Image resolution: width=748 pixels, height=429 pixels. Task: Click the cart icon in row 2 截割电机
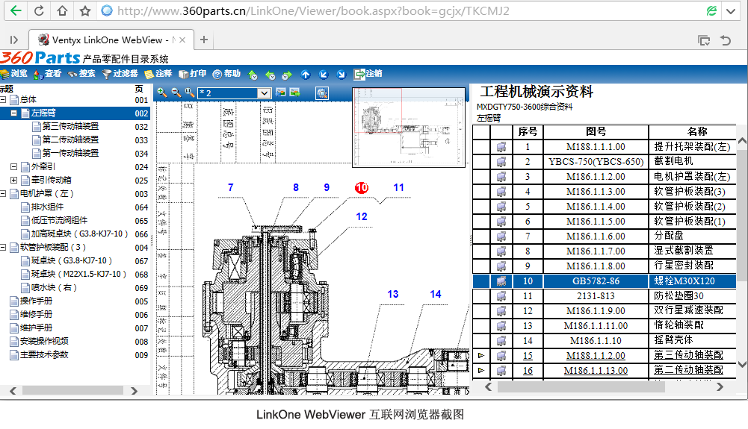(x=501, y=162)
